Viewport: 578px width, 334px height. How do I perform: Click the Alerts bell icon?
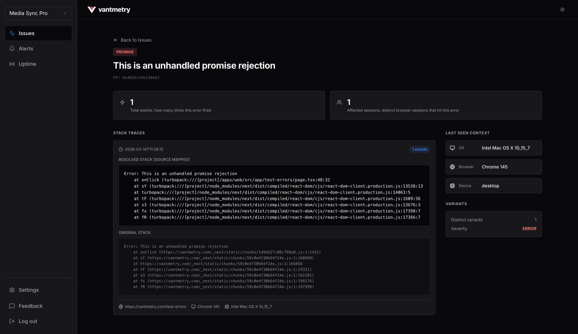(x=12, y=49)
